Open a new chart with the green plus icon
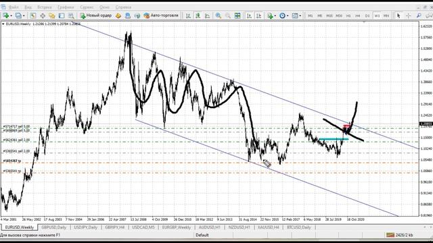 tap(6, 16)
